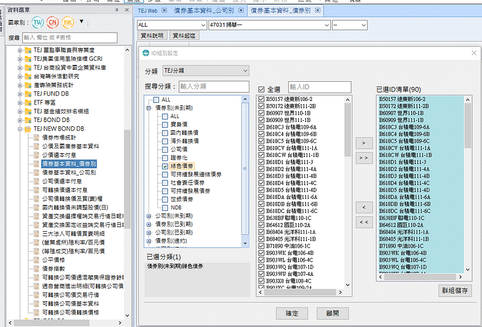
Task: Expand the TEJ FUND DB folder
Action: click(20, 94)
